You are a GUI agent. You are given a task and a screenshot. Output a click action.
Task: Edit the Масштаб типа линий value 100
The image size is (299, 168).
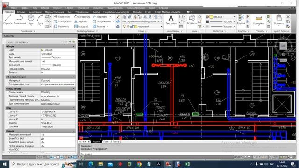tap(58, 61)
